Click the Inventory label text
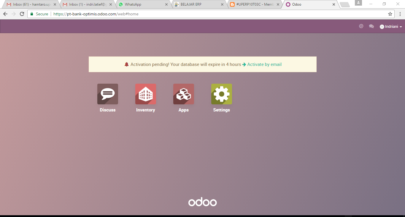 pos(146,110)
